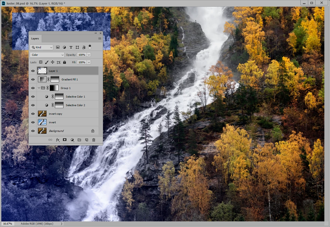Filter layers by shape layers icon
The image size is (330, 227).
tap(77, 47)
